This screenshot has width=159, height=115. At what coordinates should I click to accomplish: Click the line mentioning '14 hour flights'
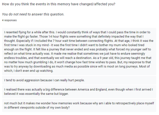pos(74,36)
